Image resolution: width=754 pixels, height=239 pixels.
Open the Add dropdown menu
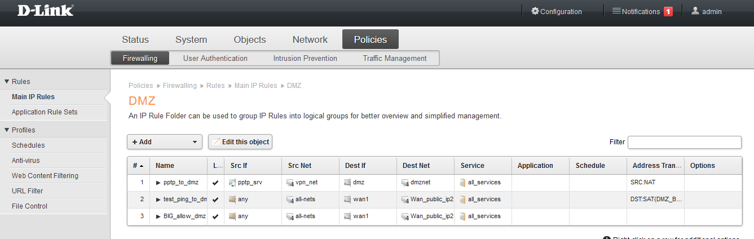(164, 142)
